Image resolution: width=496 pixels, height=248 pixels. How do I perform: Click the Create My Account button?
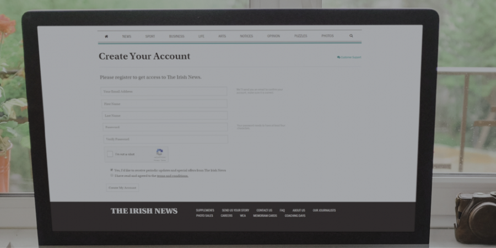(122, 187)
